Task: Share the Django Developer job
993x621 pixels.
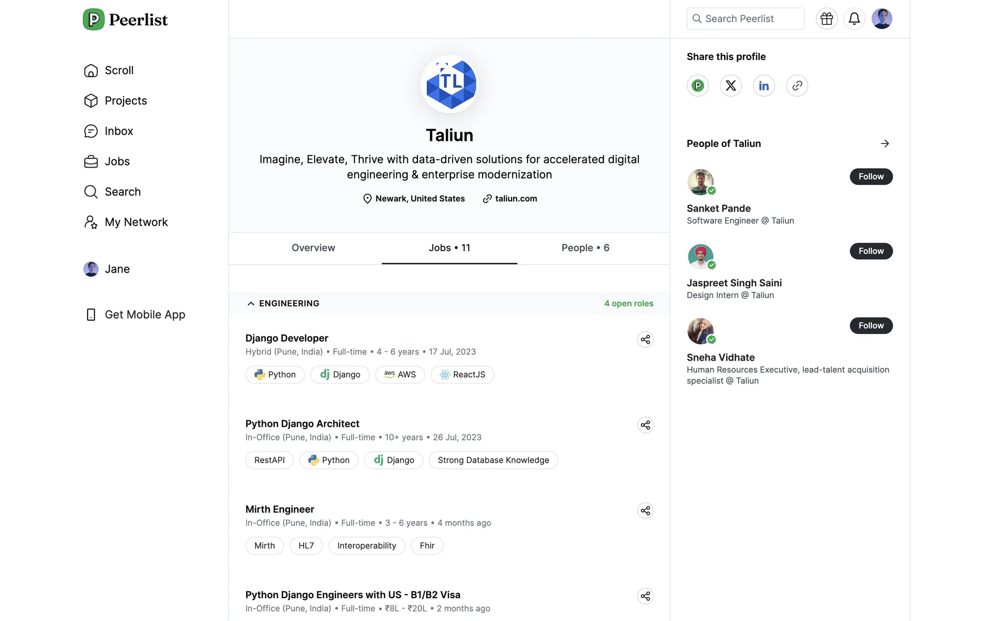Action: [645, 339]
